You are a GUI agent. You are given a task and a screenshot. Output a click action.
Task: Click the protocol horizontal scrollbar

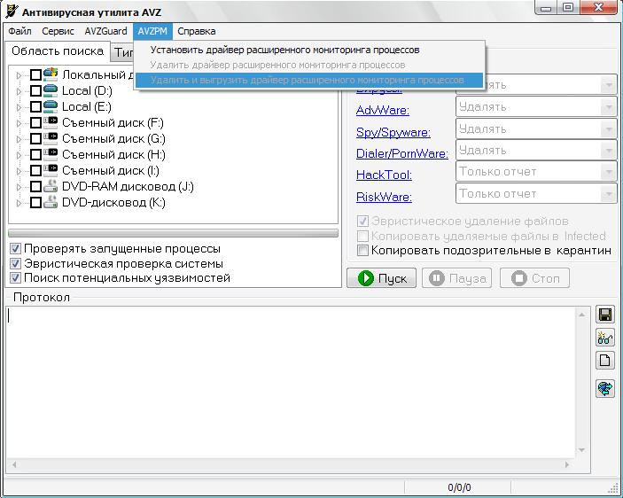pos(291,464)
